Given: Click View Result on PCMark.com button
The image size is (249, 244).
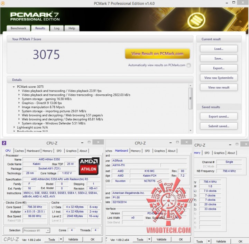Looking at the screenshot, I should pyautogui.click(x=157, y=54).
